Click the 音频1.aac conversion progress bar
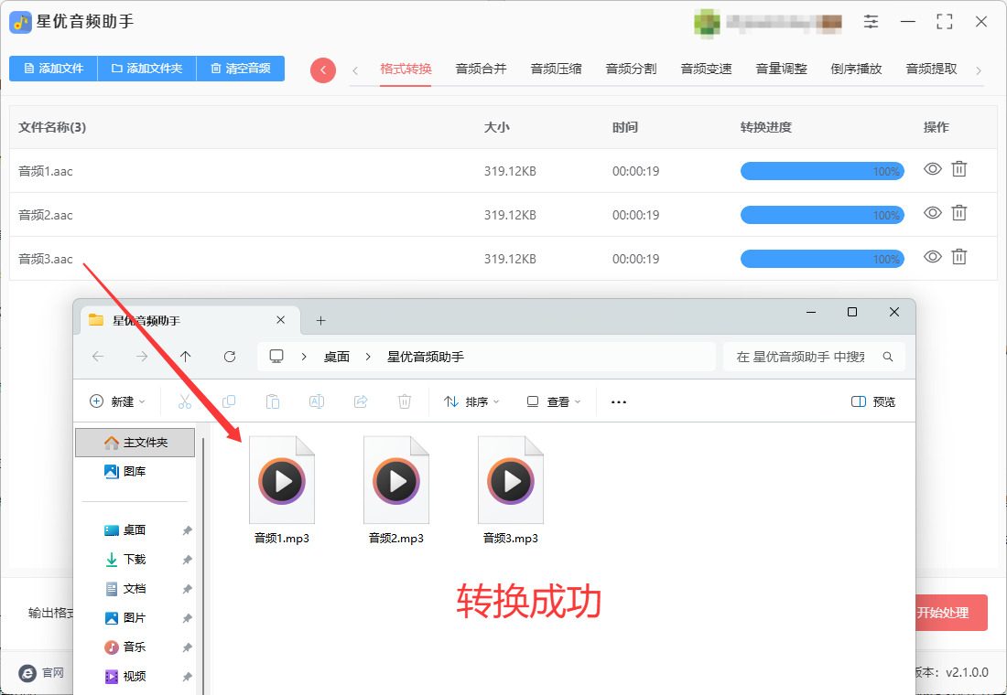The height and width of the screenshot is (695, 1007). (822, 171)
